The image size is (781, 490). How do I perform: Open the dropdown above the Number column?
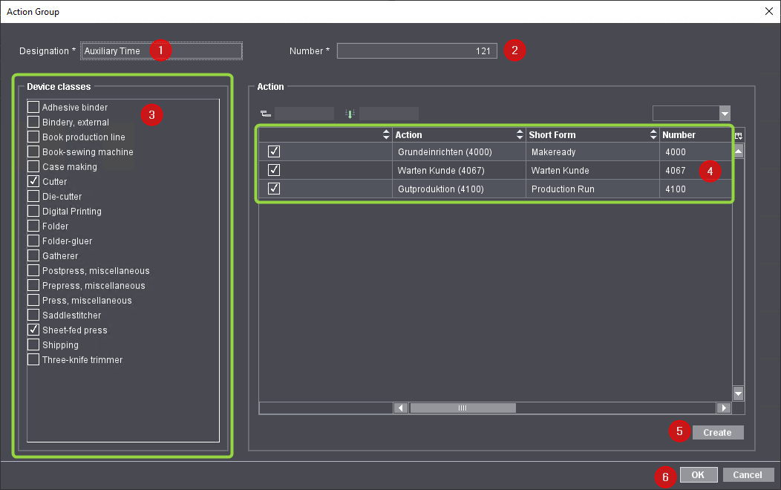click(723, 113)
